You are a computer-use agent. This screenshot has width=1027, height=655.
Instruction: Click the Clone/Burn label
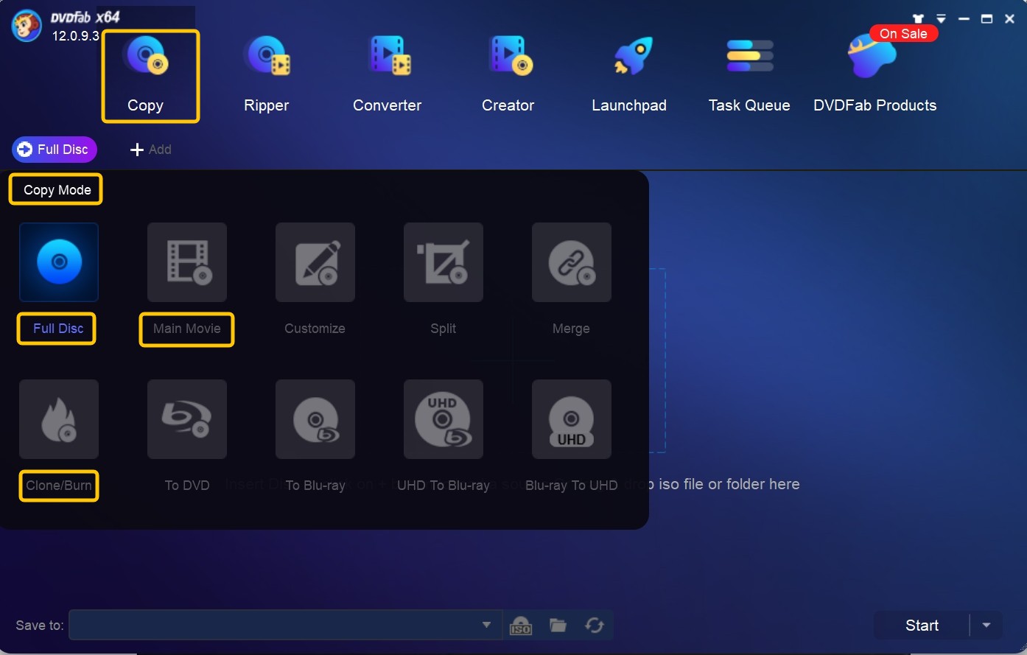[x=59, y=486]
